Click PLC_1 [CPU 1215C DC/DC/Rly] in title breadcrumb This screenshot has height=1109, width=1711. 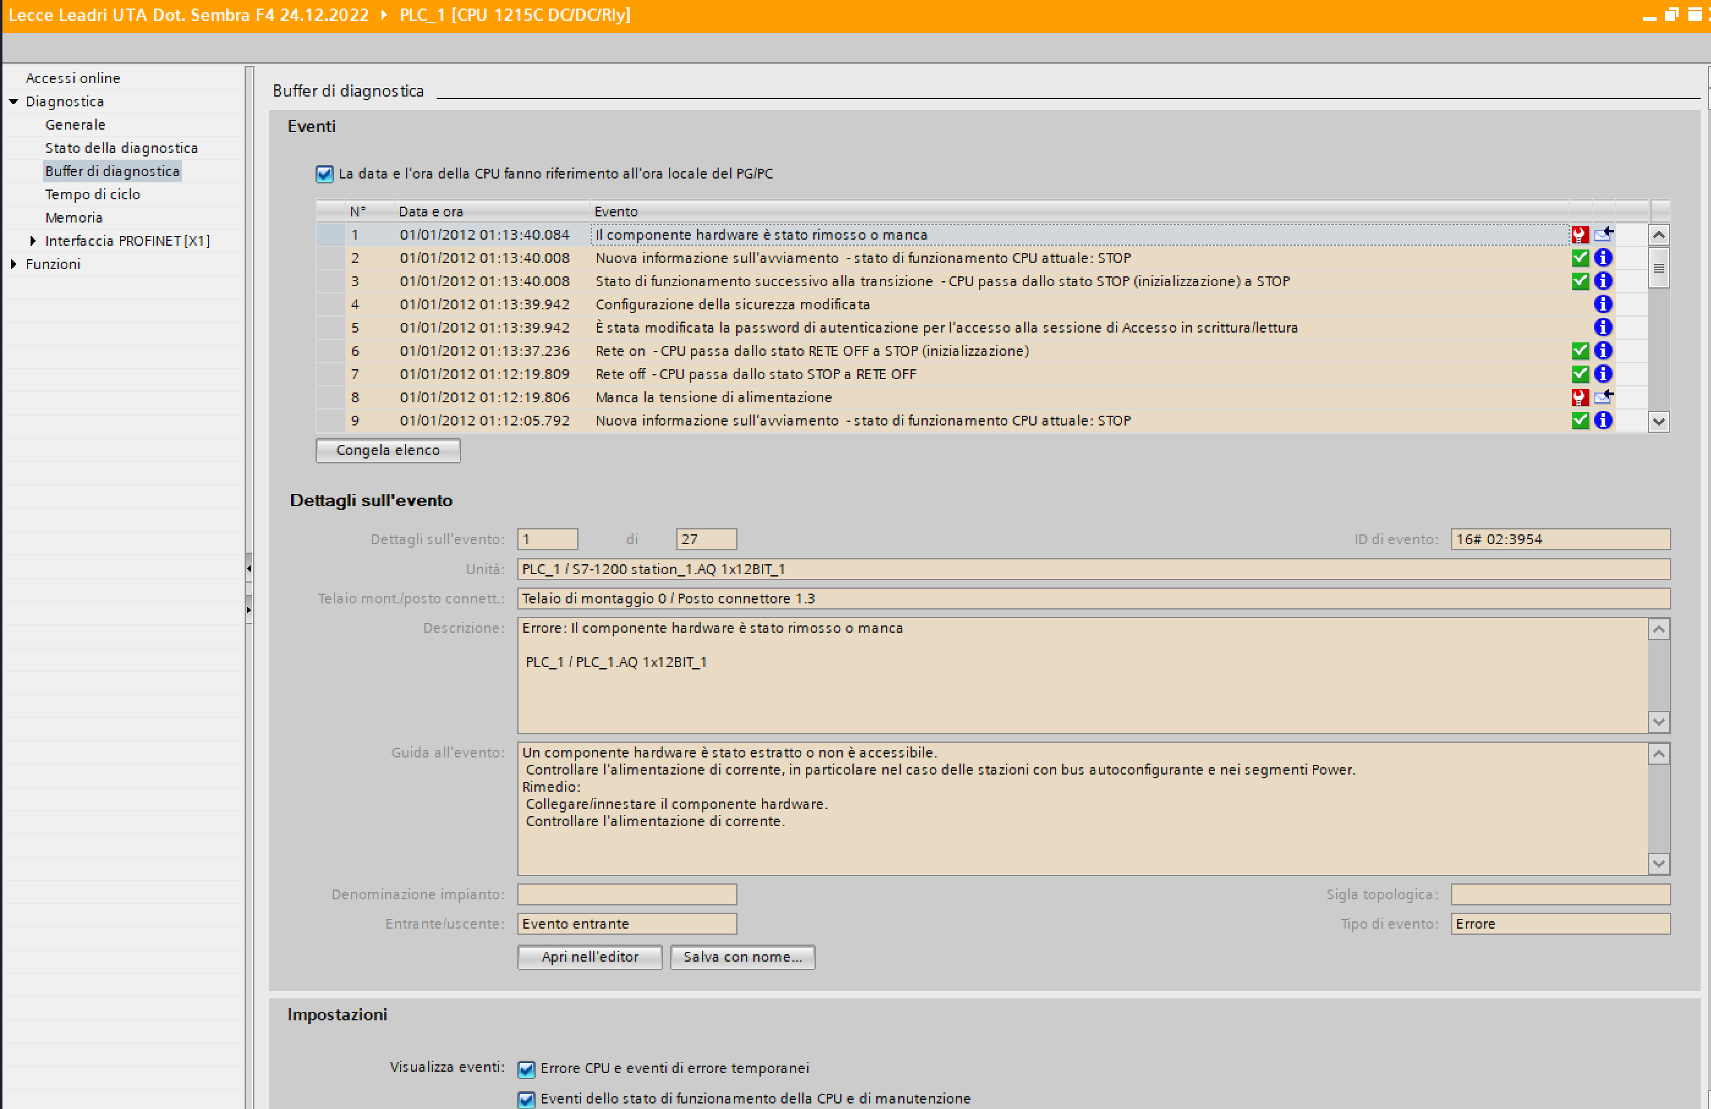(515, 15)
